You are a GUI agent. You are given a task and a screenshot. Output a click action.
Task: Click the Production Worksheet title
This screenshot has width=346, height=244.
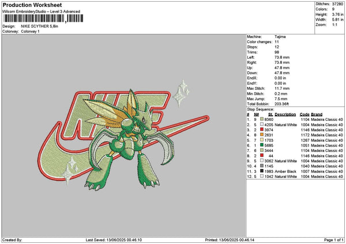point(32,5)
